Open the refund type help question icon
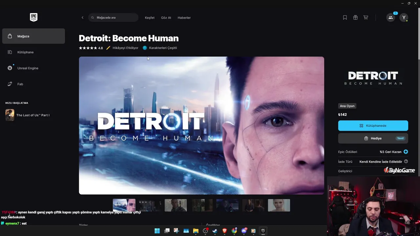Viewport: 420px width, 236px height. [406, 162]
